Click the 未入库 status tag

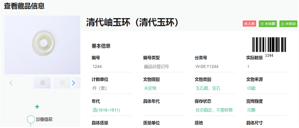(249, 24)
